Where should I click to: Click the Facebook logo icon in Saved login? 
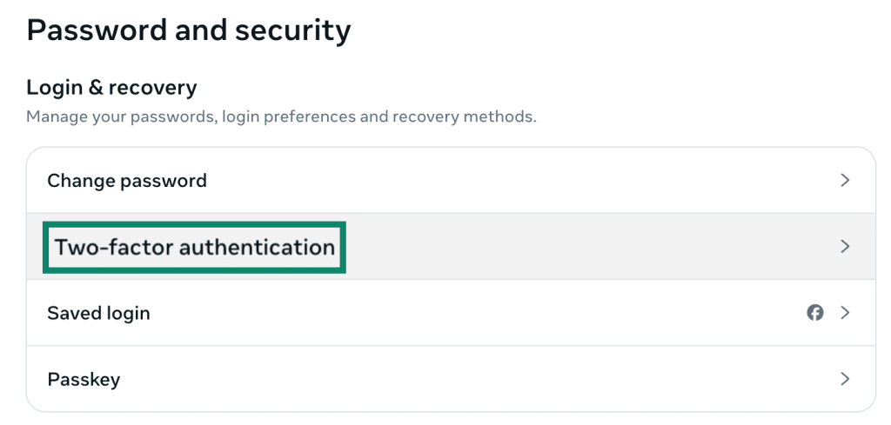[x=814, y=313]
